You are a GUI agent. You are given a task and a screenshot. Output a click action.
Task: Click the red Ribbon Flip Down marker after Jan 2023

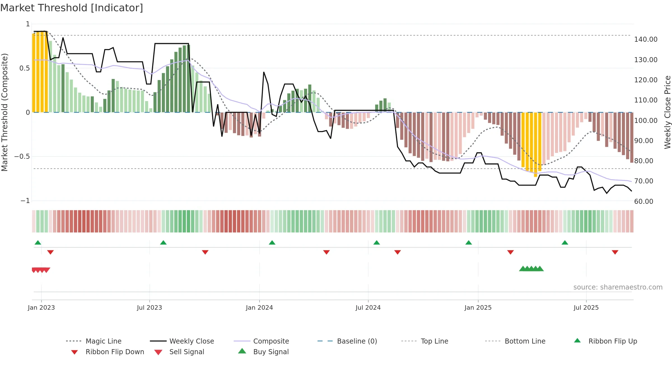click(x=50, y=252)
